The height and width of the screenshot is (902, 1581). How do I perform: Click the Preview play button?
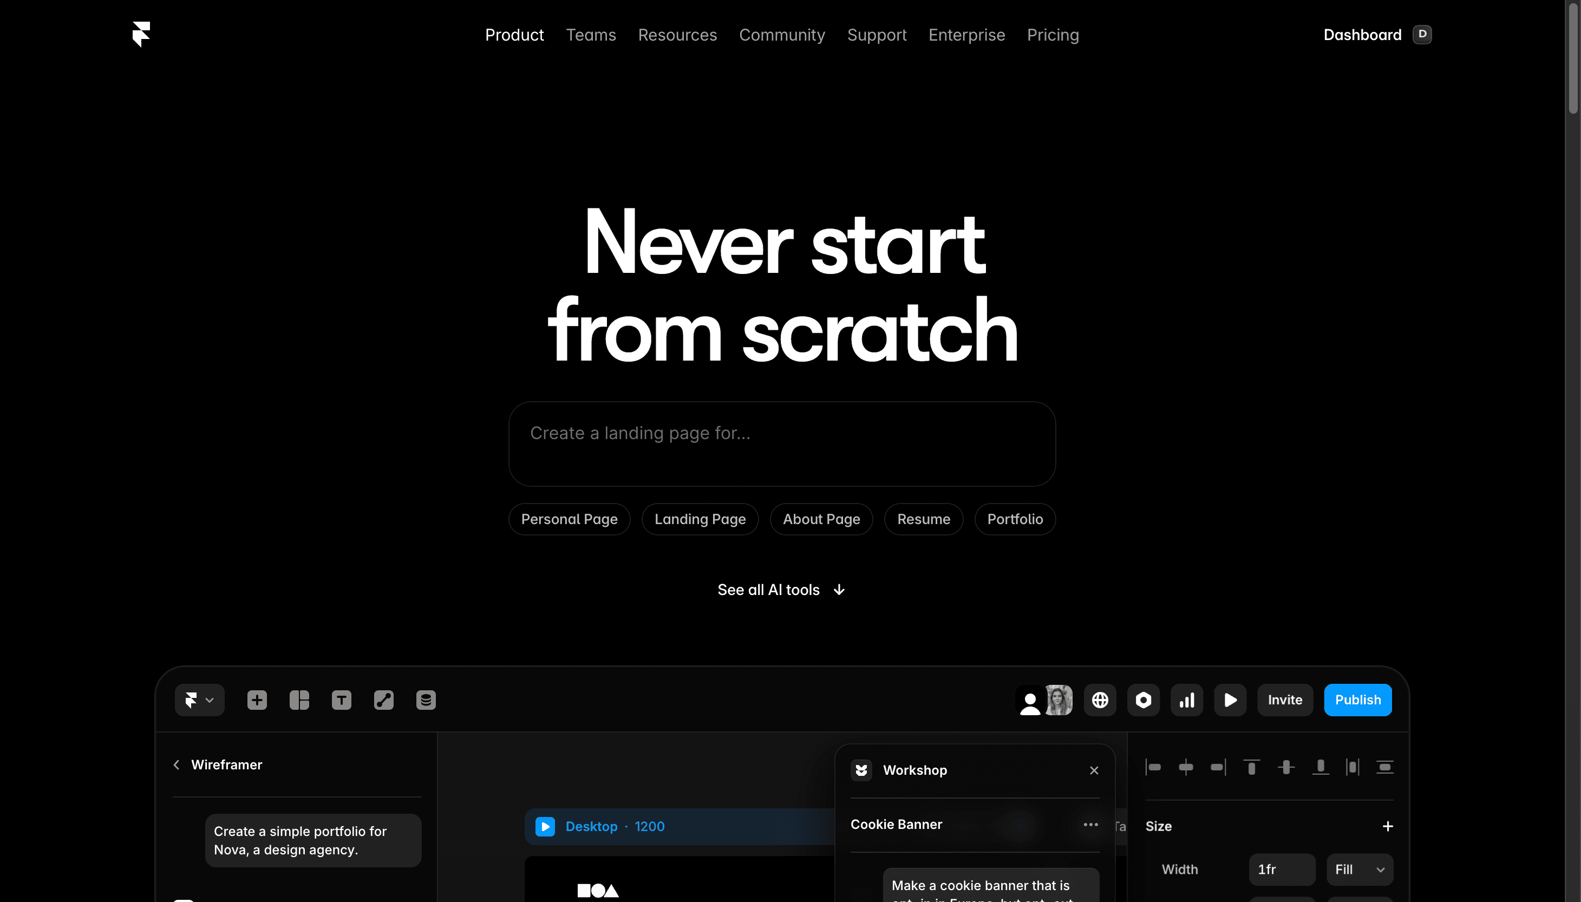pyautogui.click(x=1230, y=700)
